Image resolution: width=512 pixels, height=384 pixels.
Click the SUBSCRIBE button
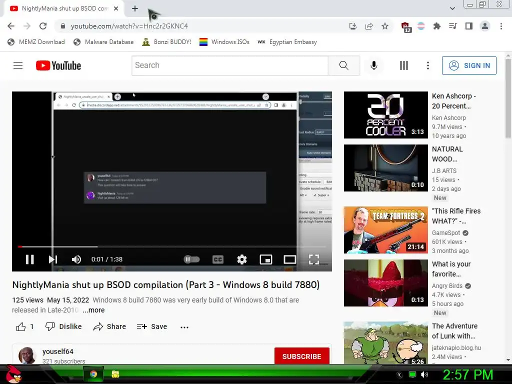[301, 356]
